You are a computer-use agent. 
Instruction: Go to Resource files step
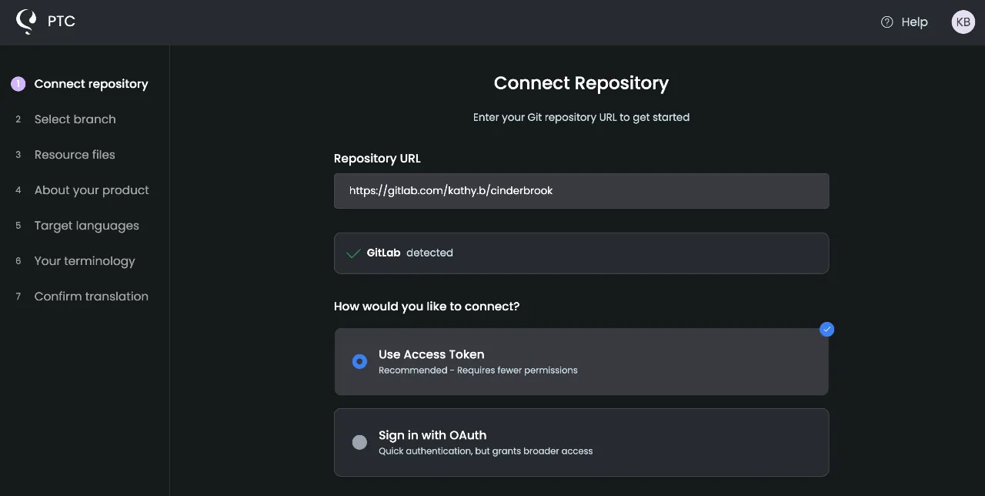[75, 155]
